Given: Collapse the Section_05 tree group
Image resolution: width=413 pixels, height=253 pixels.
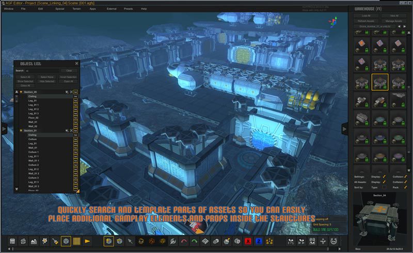Looking at the screenshot, I should click(x=21, y=92).
